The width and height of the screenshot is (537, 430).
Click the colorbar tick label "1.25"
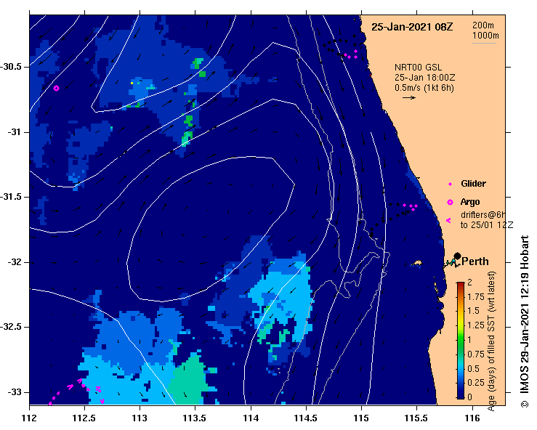pyautogui.click(x=475, y=325)
